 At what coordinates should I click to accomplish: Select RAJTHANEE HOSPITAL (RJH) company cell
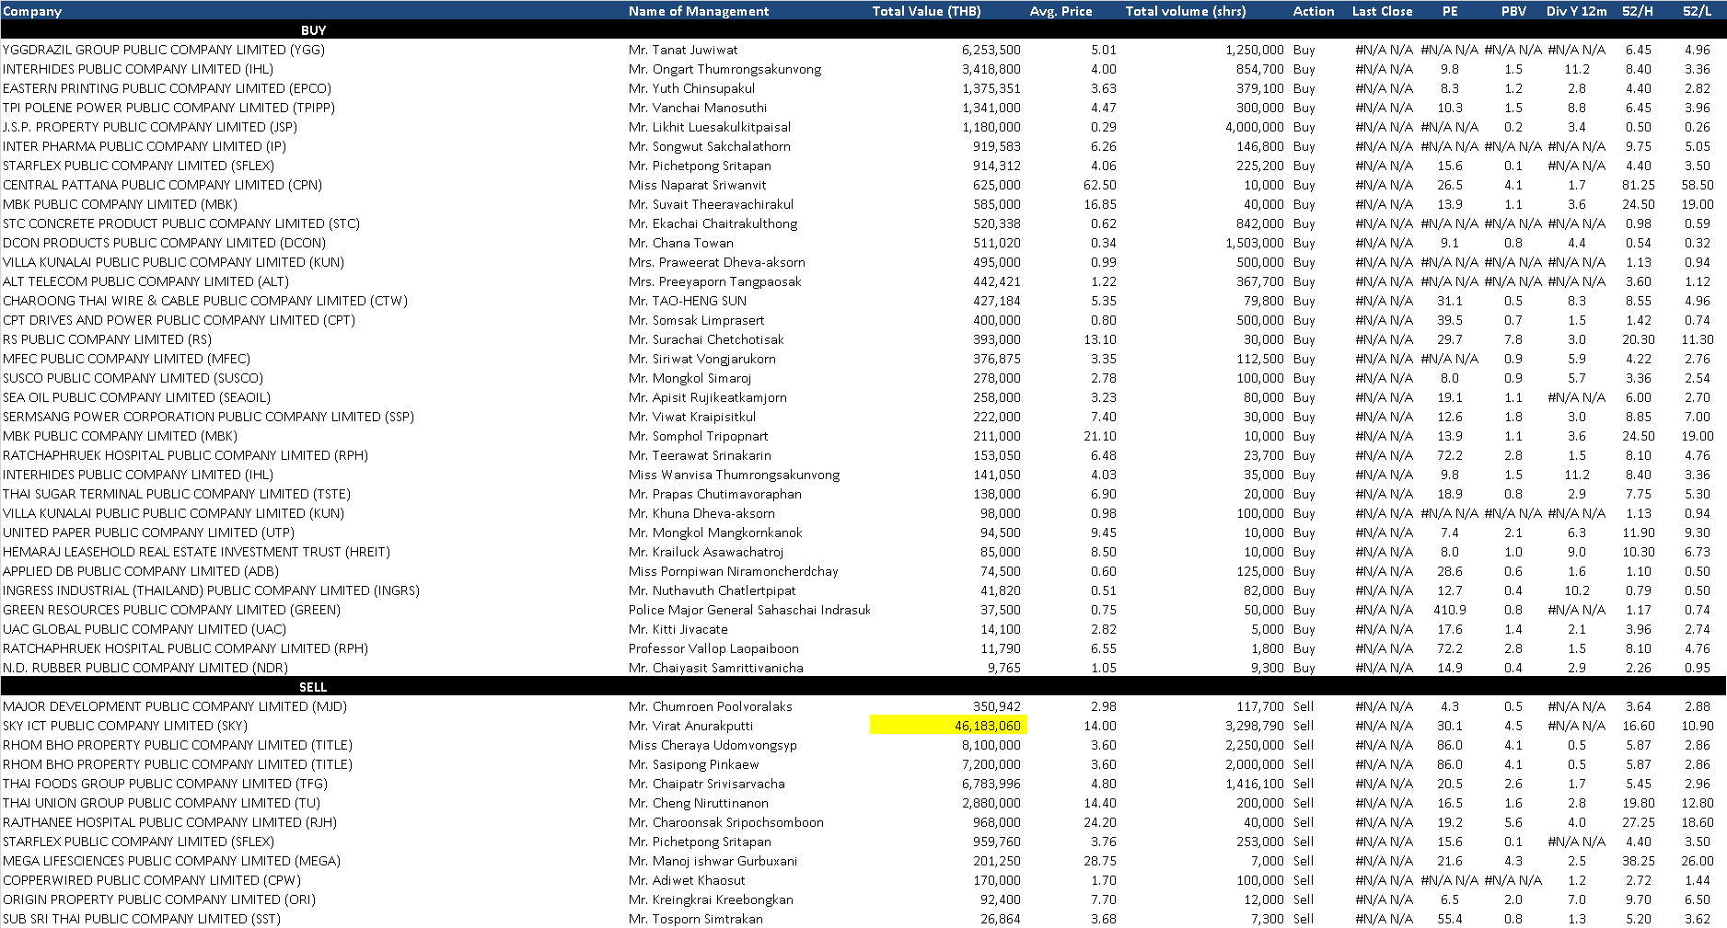pyautogui.click(x=169, y=822)
